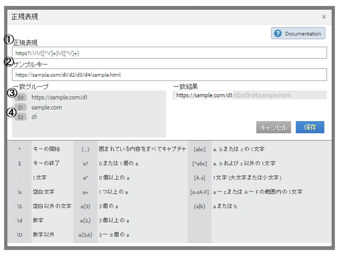This screenshot has width=339, height=255.
Task: Focus the サンプルキー input field
Action: [169, 74]
